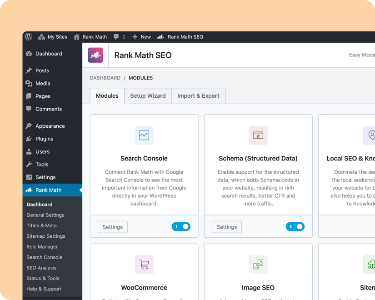Screen dimensions: 375x300
Task: Switch to the Modules tab
Action: tap(107, 96)
